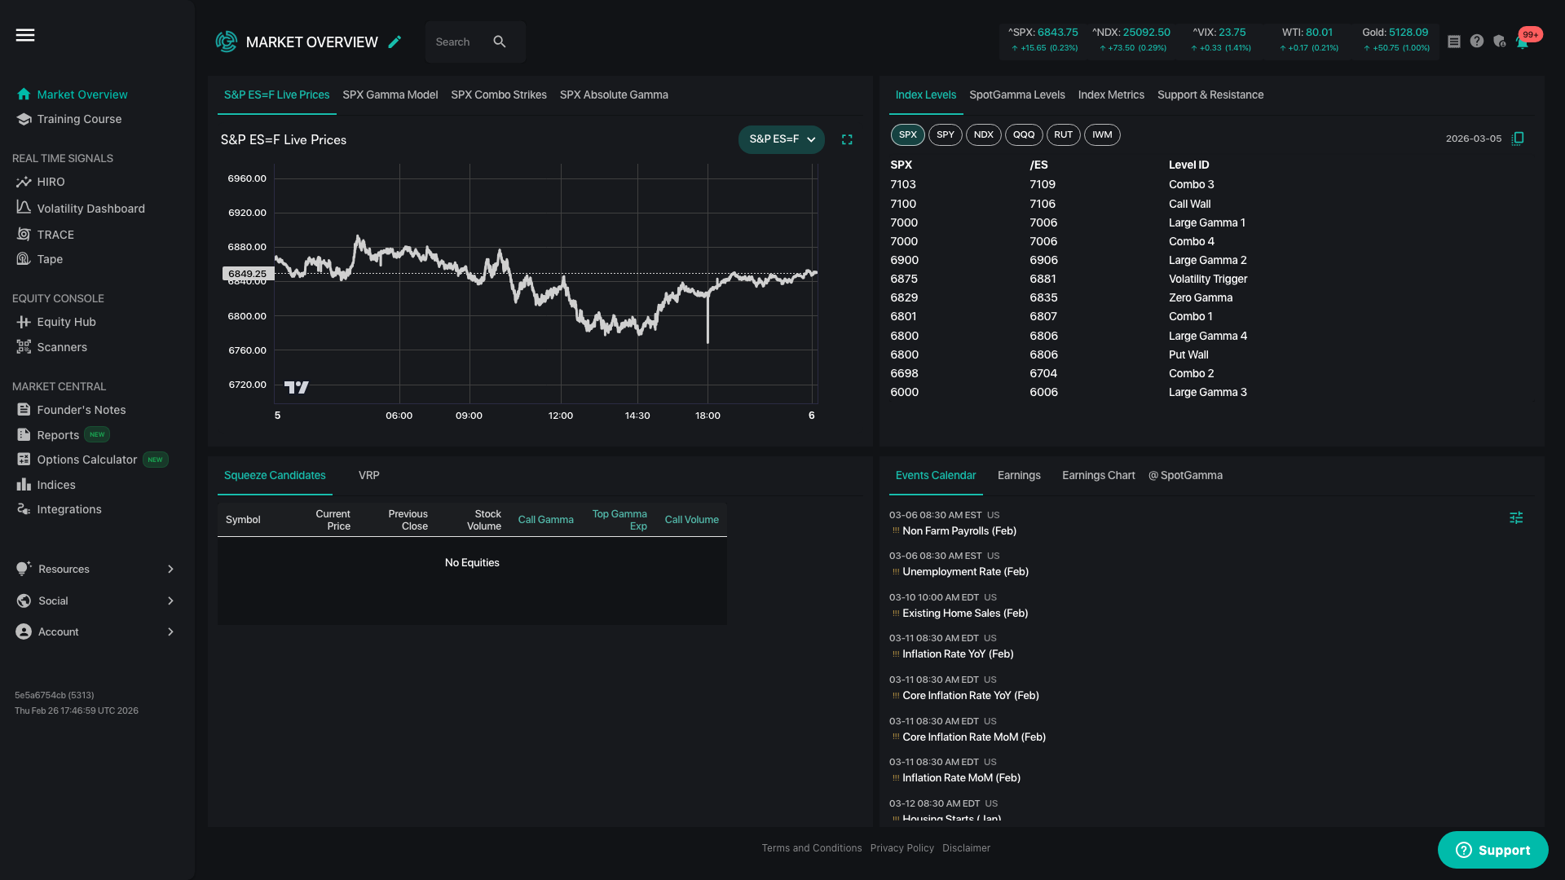The width and height of the screenshot is (1565, 880).
Task: Select the NDX index chip
Action: tap(984, 135)
